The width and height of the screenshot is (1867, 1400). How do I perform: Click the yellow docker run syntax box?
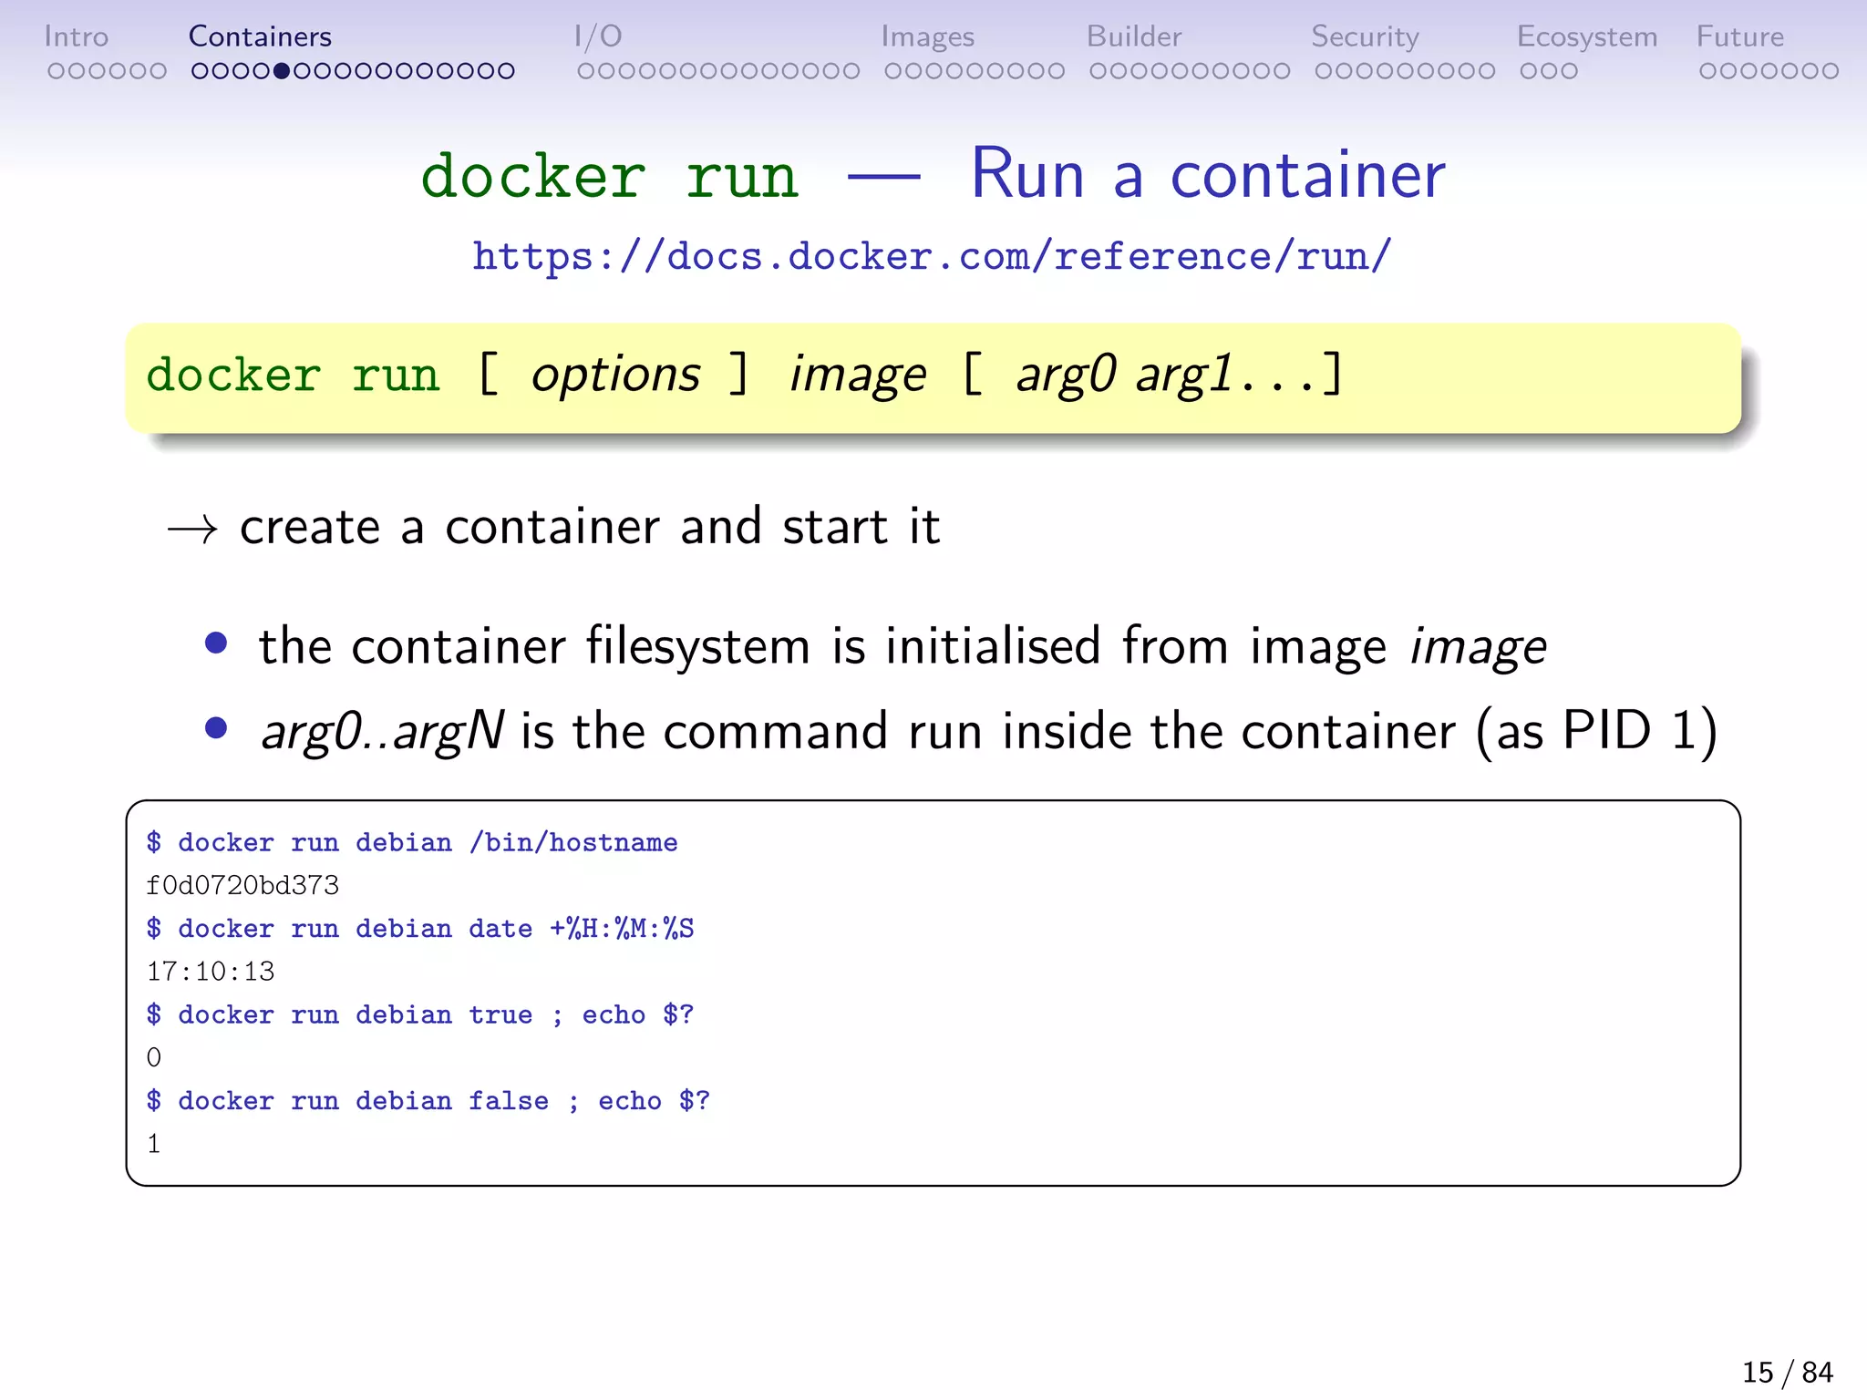coord(932,377)
